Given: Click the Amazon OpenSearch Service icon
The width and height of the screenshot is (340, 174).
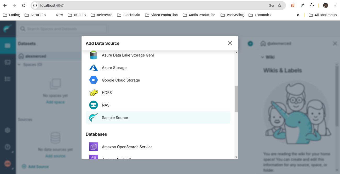Looking at the screenshot, I should (93, 147).
